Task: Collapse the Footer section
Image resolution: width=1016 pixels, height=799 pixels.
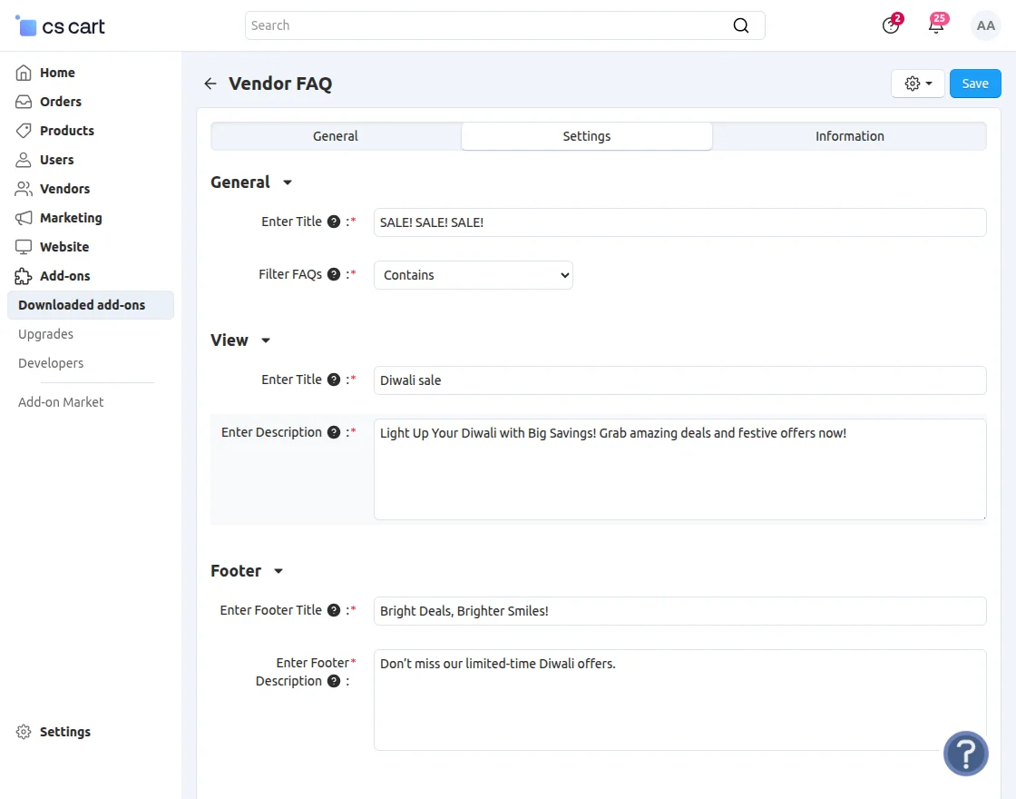Action: pos(278,571)
